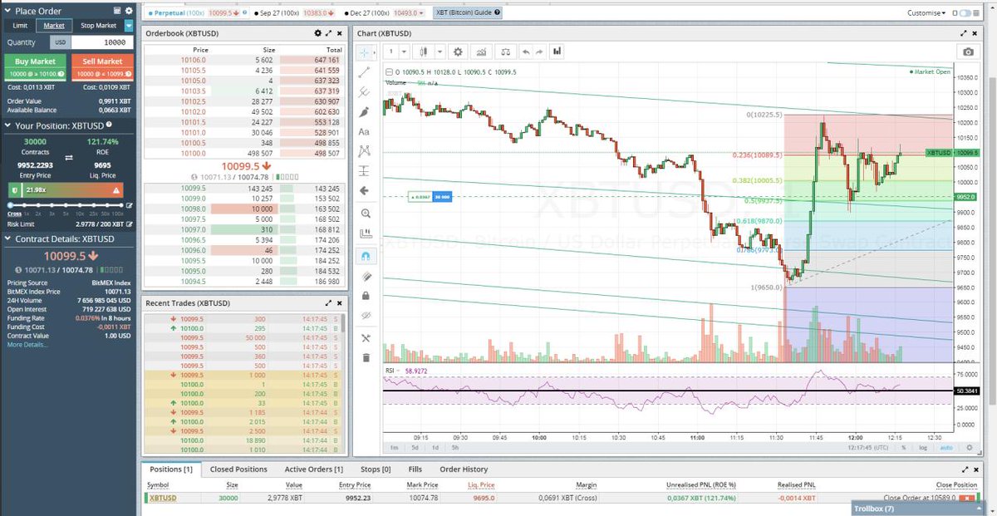997x516 pixels.
Task: Click the XBTUSD symbol link in Positions
Action: coord(163,499)
